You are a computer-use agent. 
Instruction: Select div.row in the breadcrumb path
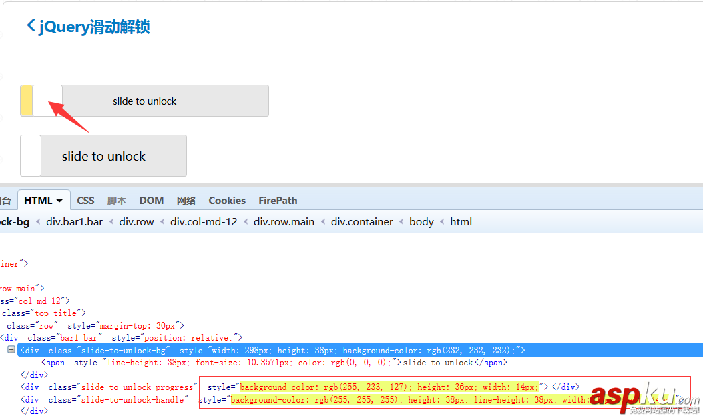(x=136, y=221)
